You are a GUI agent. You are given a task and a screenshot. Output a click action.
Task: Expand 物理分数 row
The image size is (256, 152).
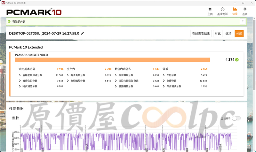click(164, 81)
